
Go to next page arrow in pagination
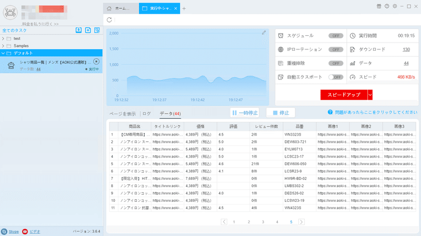pos(301,222)
